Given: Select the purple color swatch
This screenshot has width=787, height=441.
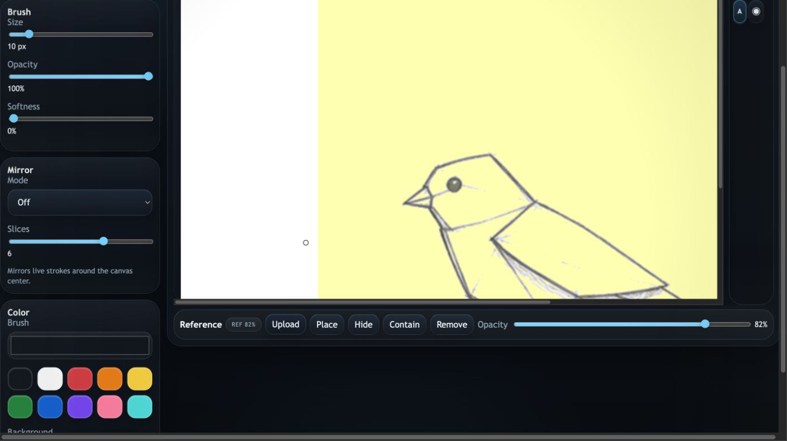Looking at the screenshot, I should [x=80, y=407].
